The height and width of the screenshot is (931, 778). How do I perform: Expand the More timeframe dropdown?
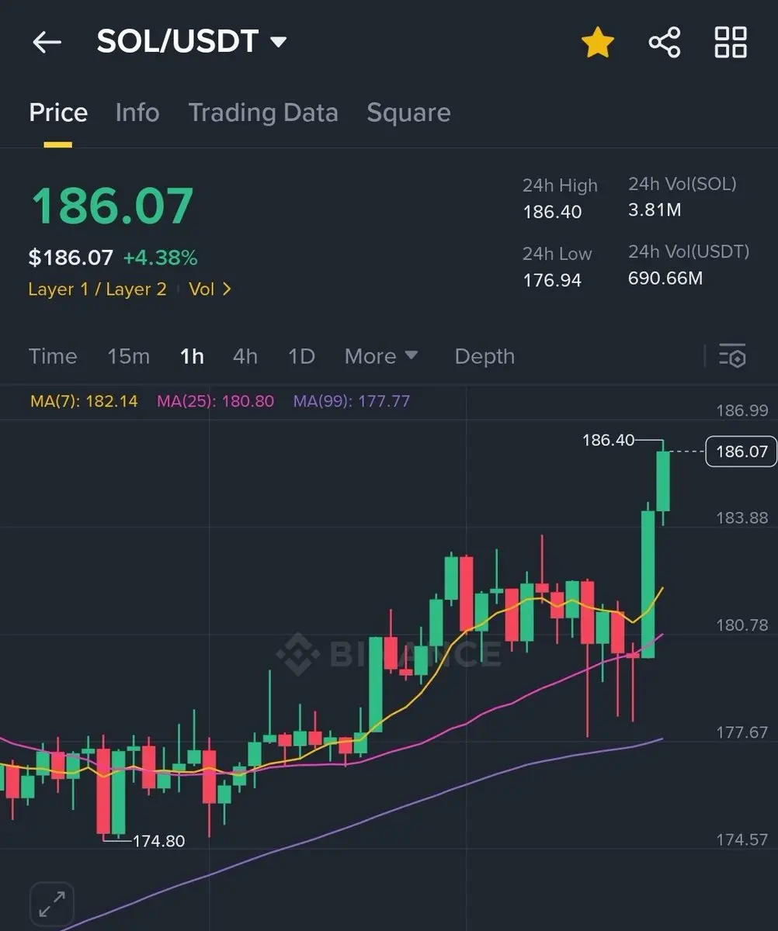coord(381,356)
